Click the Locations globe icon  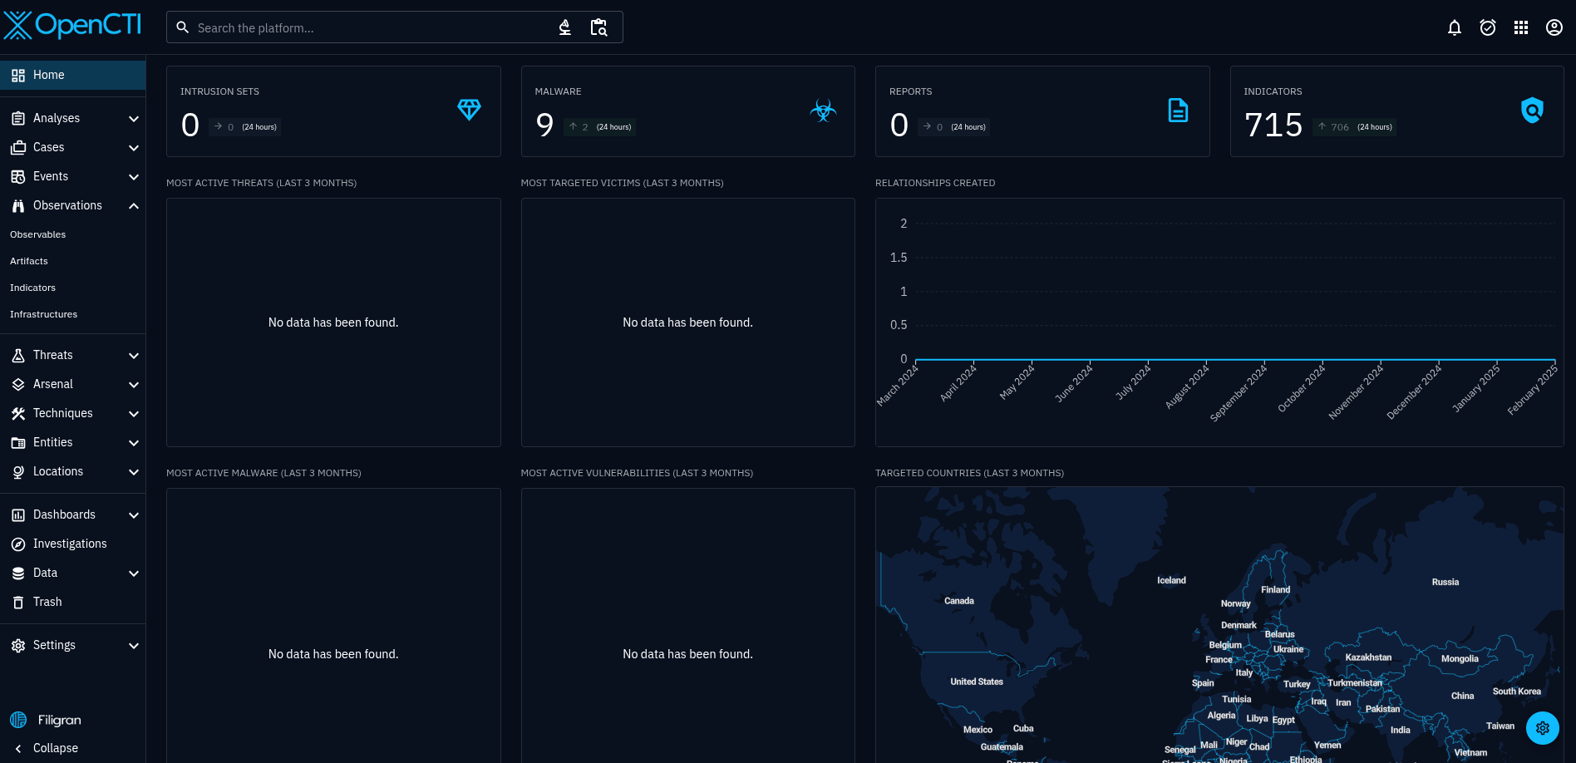pyautogui.click(x=18, y=471)
